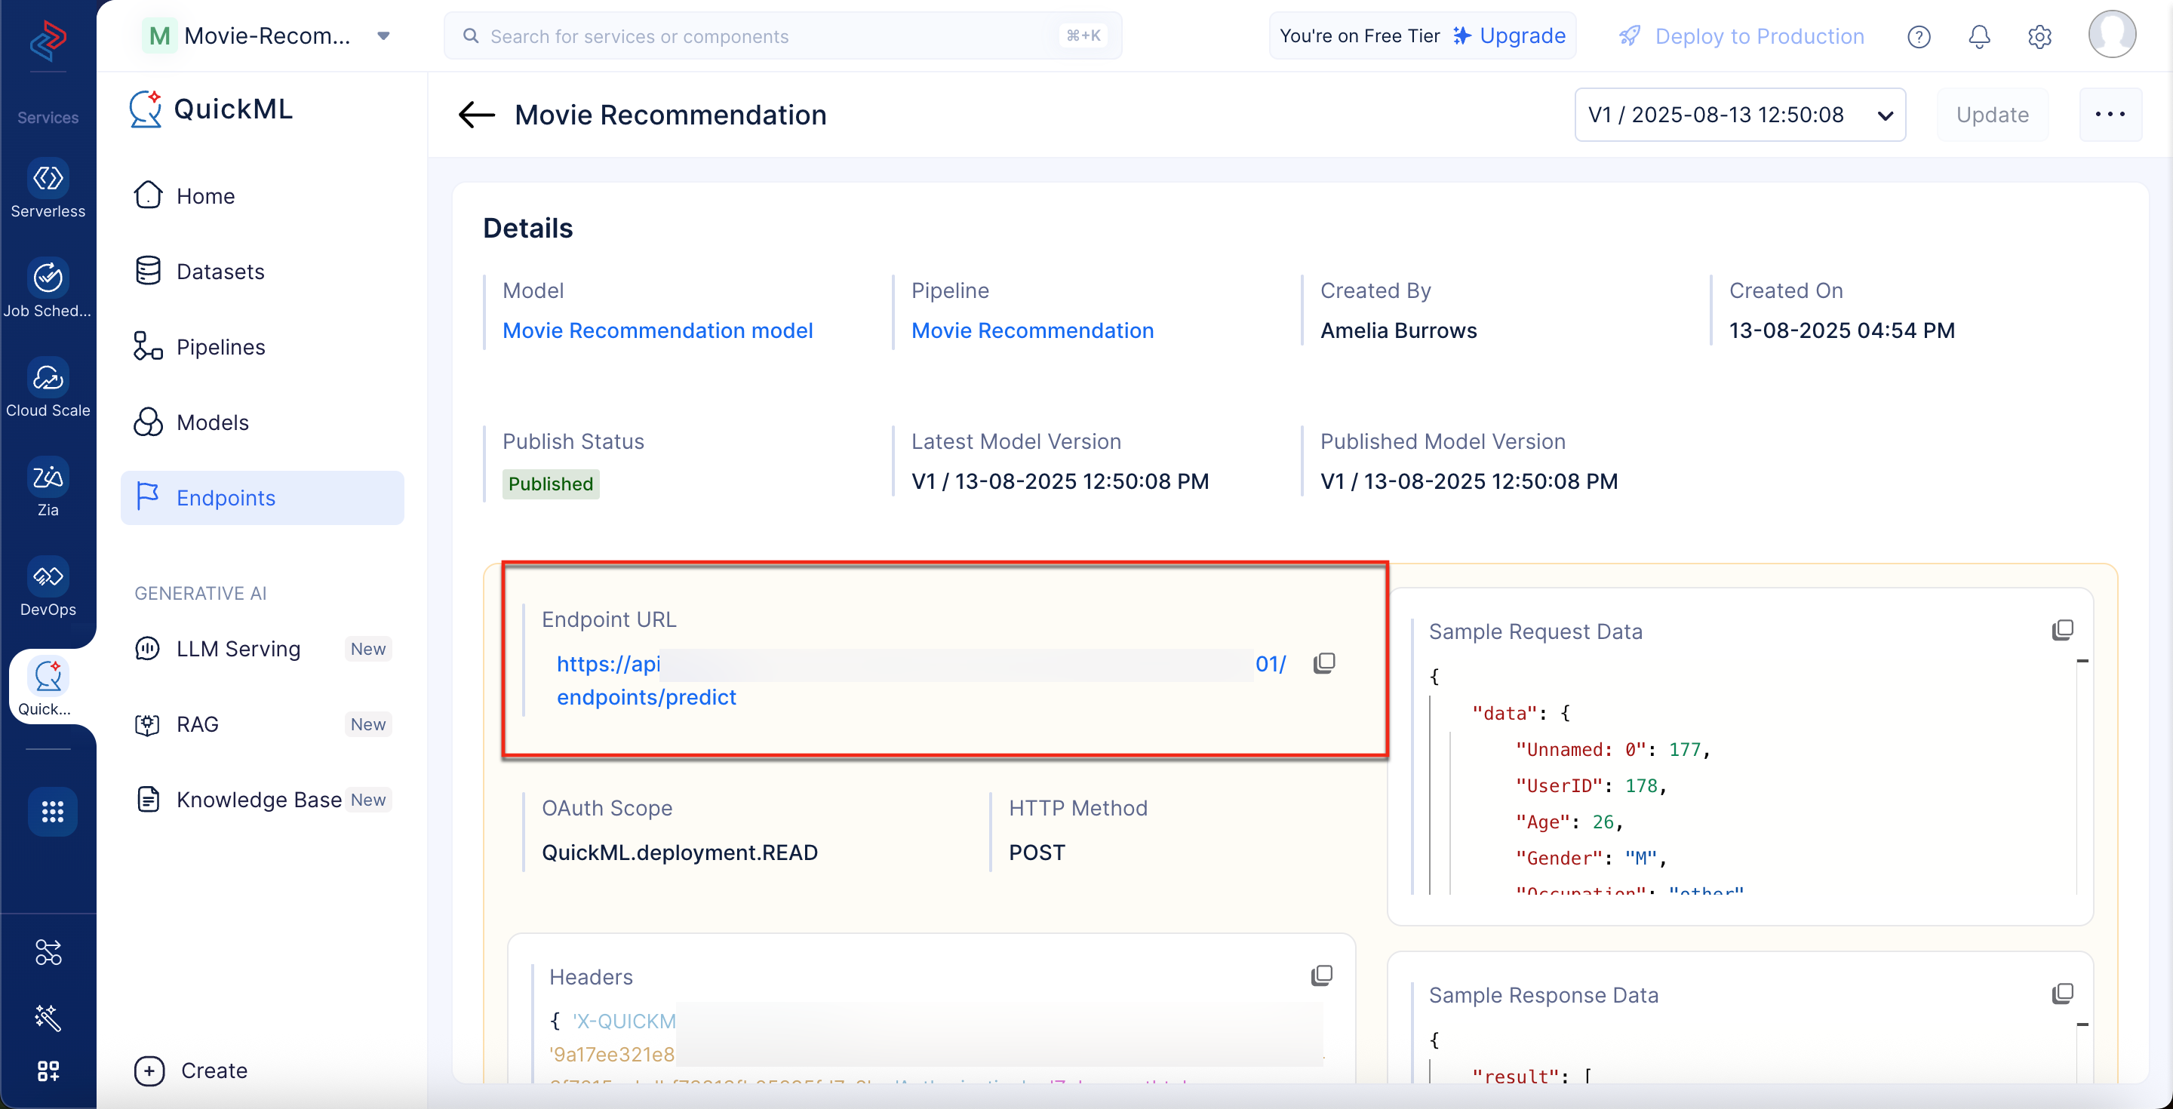
Task: Focus the services search field
Action: click(x=783, y=35)
